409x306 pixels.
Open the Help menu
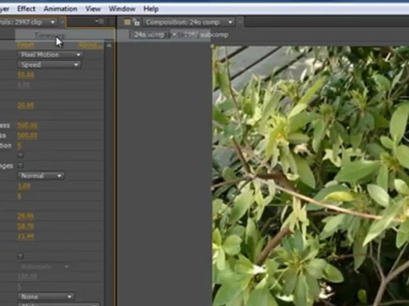click(151, 9)
